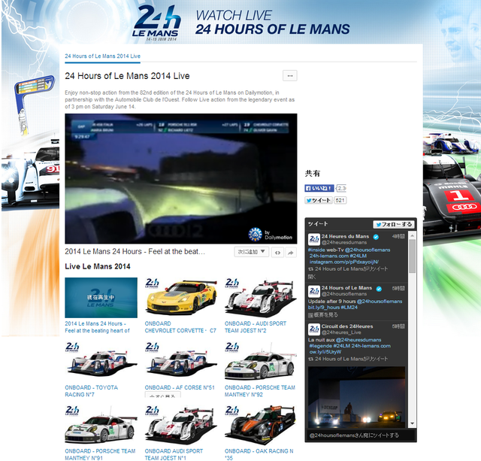Click the 2014 Le Mans 24 Hours - Feel at the beating heart link
This screenshot has width=481, height=461.
point(97,327)
